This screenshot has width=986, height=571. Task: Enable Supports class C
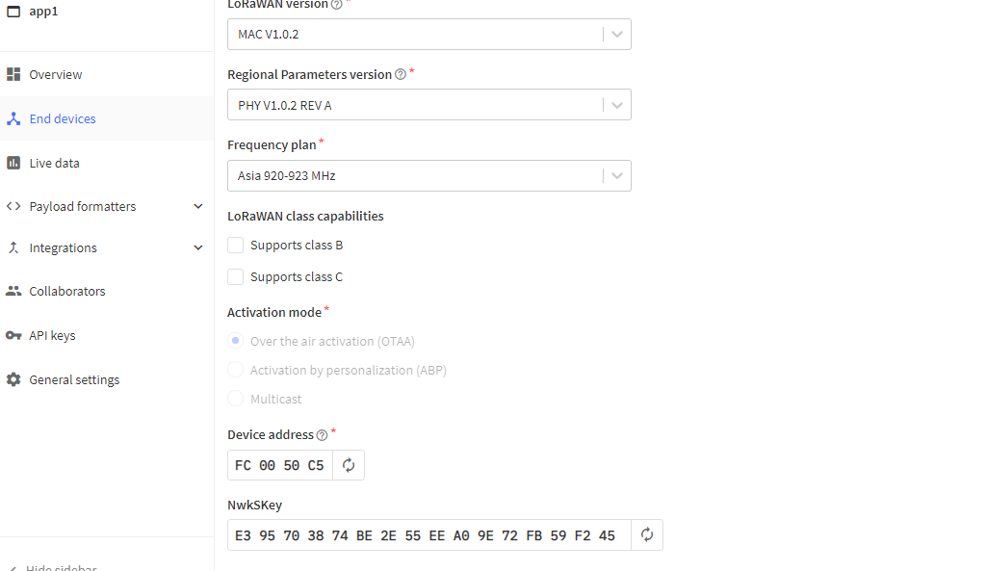[235, 276]
